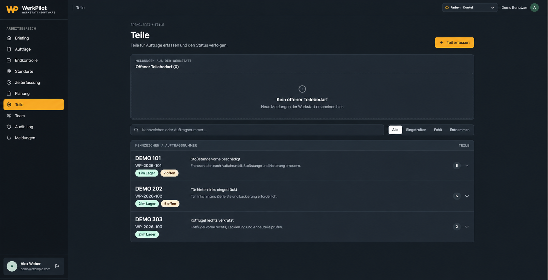Screen dimensions: 548x280
Task: Click the Teil erfassen button
Action: pyautogui.click(x=454, y=42)
